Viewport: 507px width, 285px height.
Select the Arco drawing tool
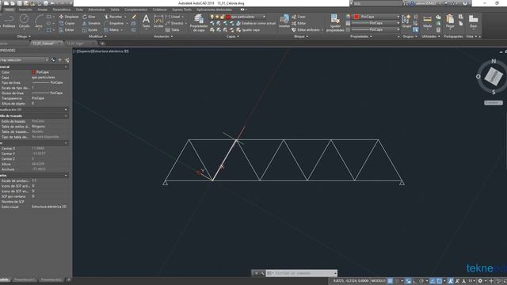(39, 21)
